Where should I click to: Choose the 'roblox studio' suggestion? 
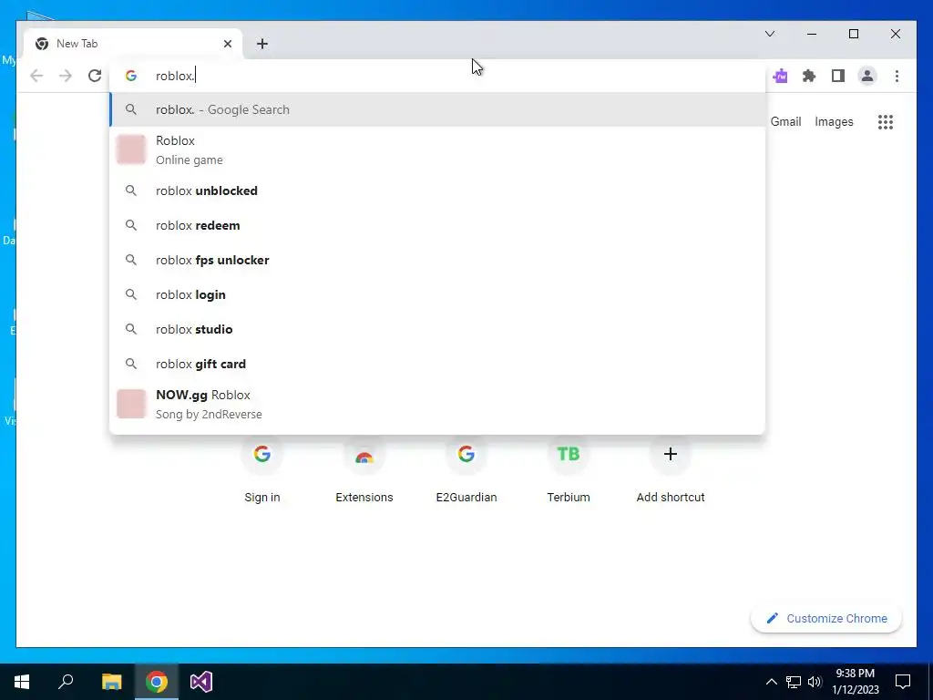coord(437,329)
